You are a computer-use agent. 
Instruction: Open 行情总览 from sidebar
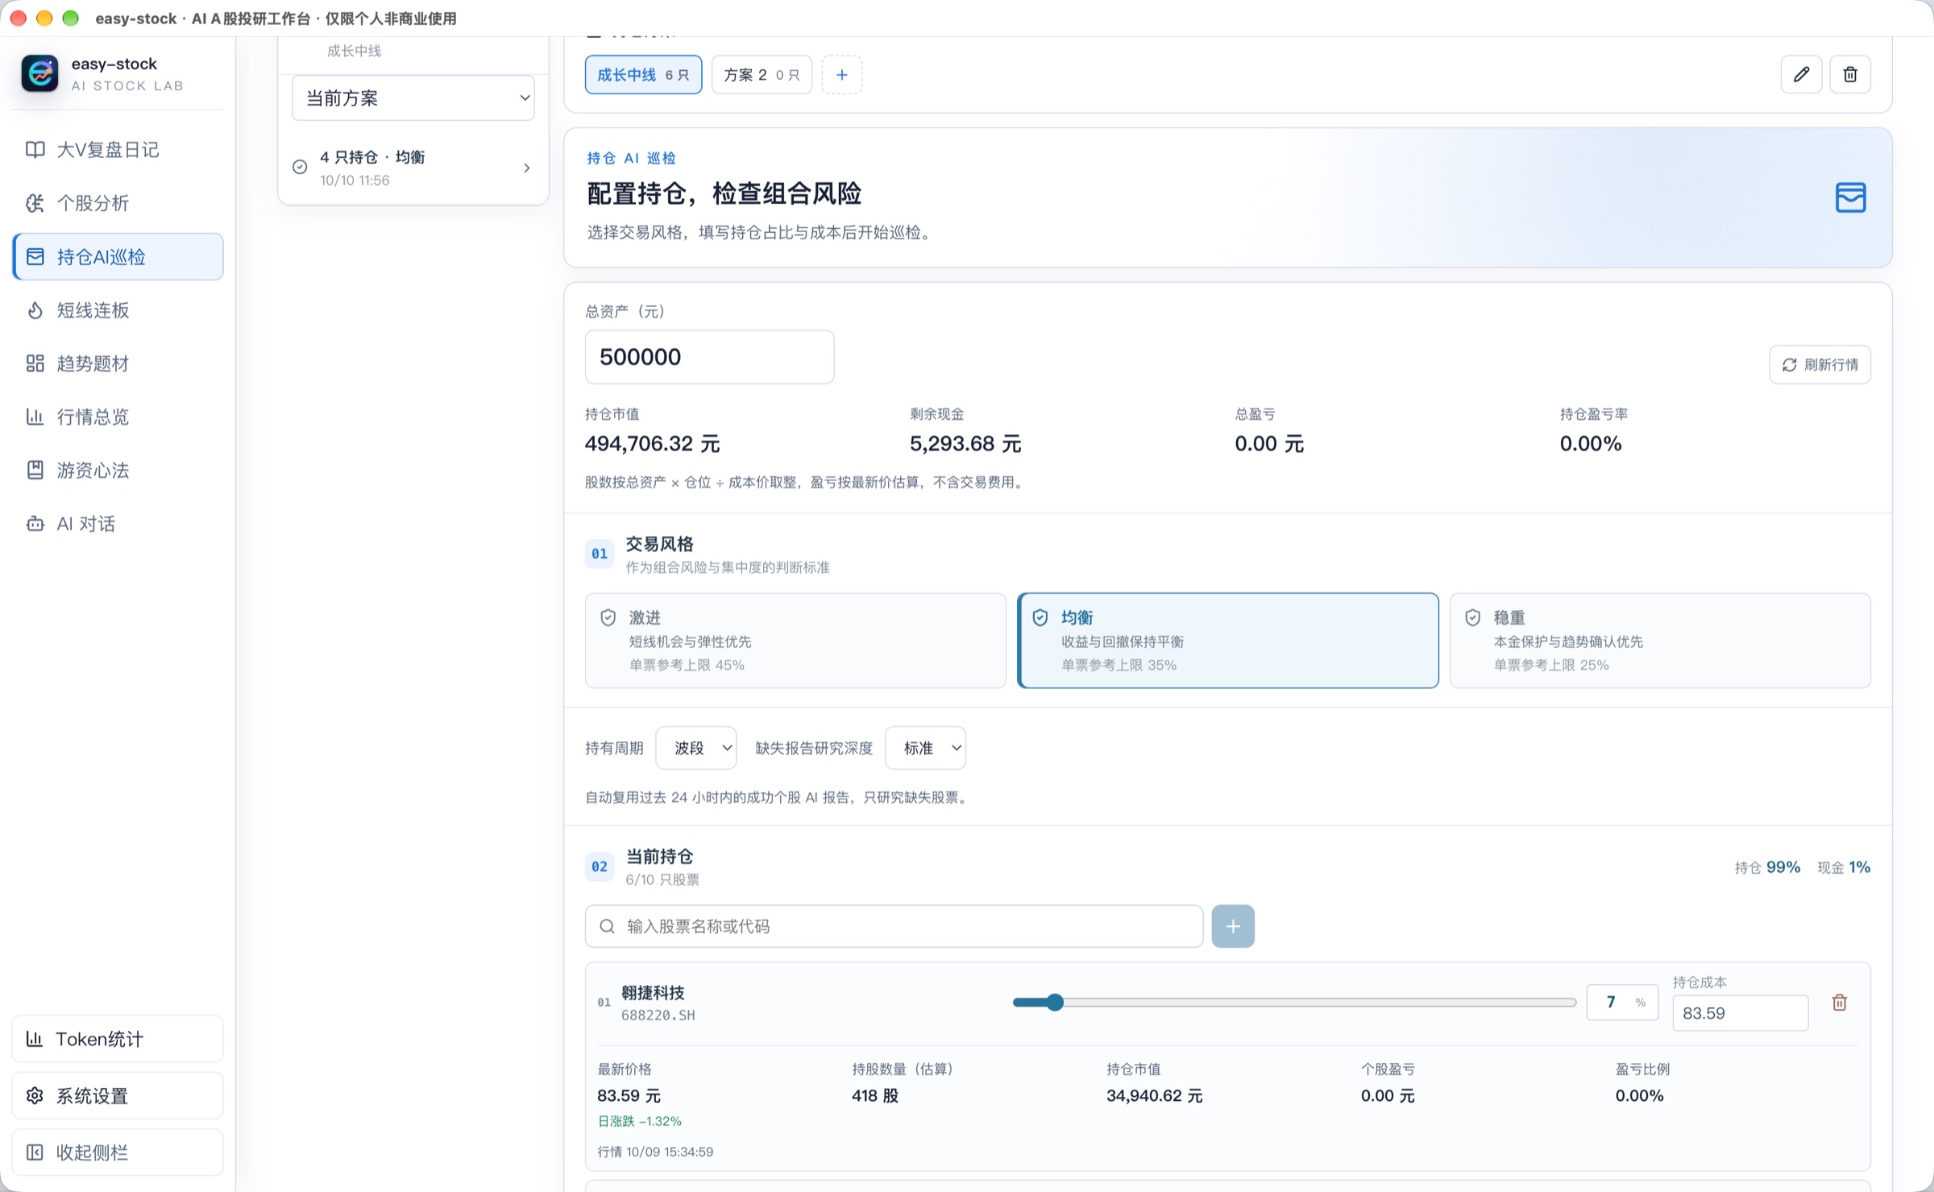pyautogui.click(x=118, y=417)
